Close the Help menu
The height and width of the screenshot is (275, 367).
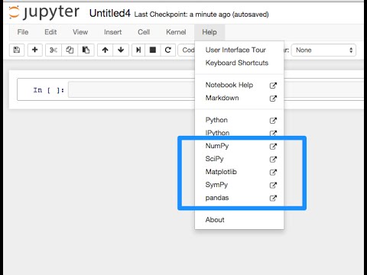point(209,32)
